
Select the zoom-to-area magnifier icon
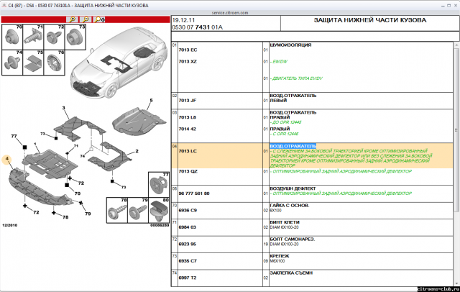(x=98, y=20)
